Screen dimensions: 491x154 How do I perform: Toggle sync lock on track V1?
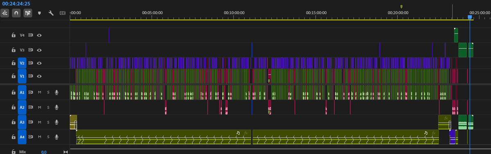[31, 76]
